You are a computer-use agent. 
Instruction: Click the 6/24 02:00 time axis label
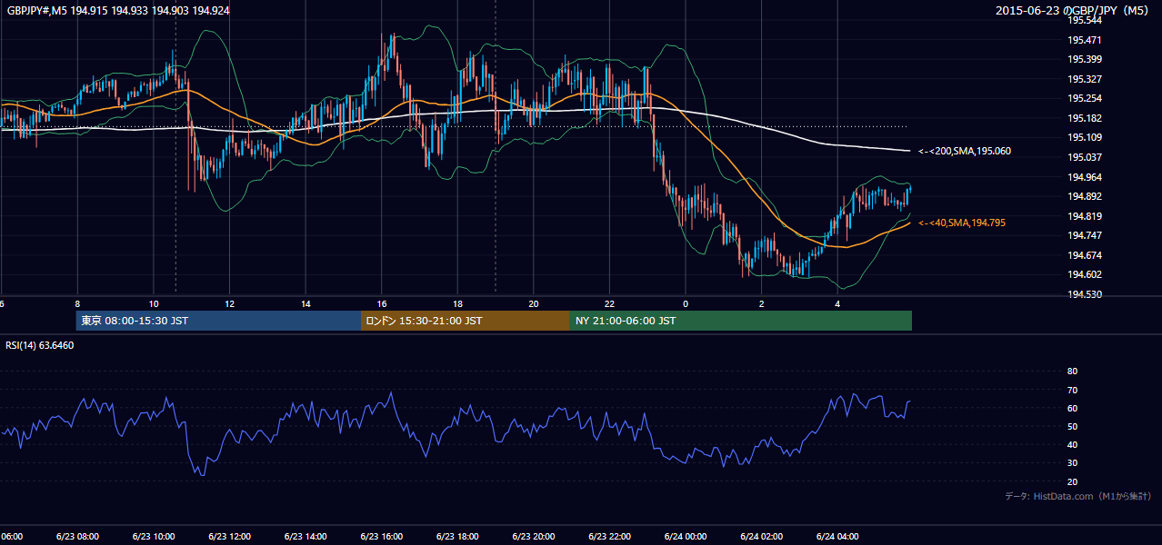(761, 536)
